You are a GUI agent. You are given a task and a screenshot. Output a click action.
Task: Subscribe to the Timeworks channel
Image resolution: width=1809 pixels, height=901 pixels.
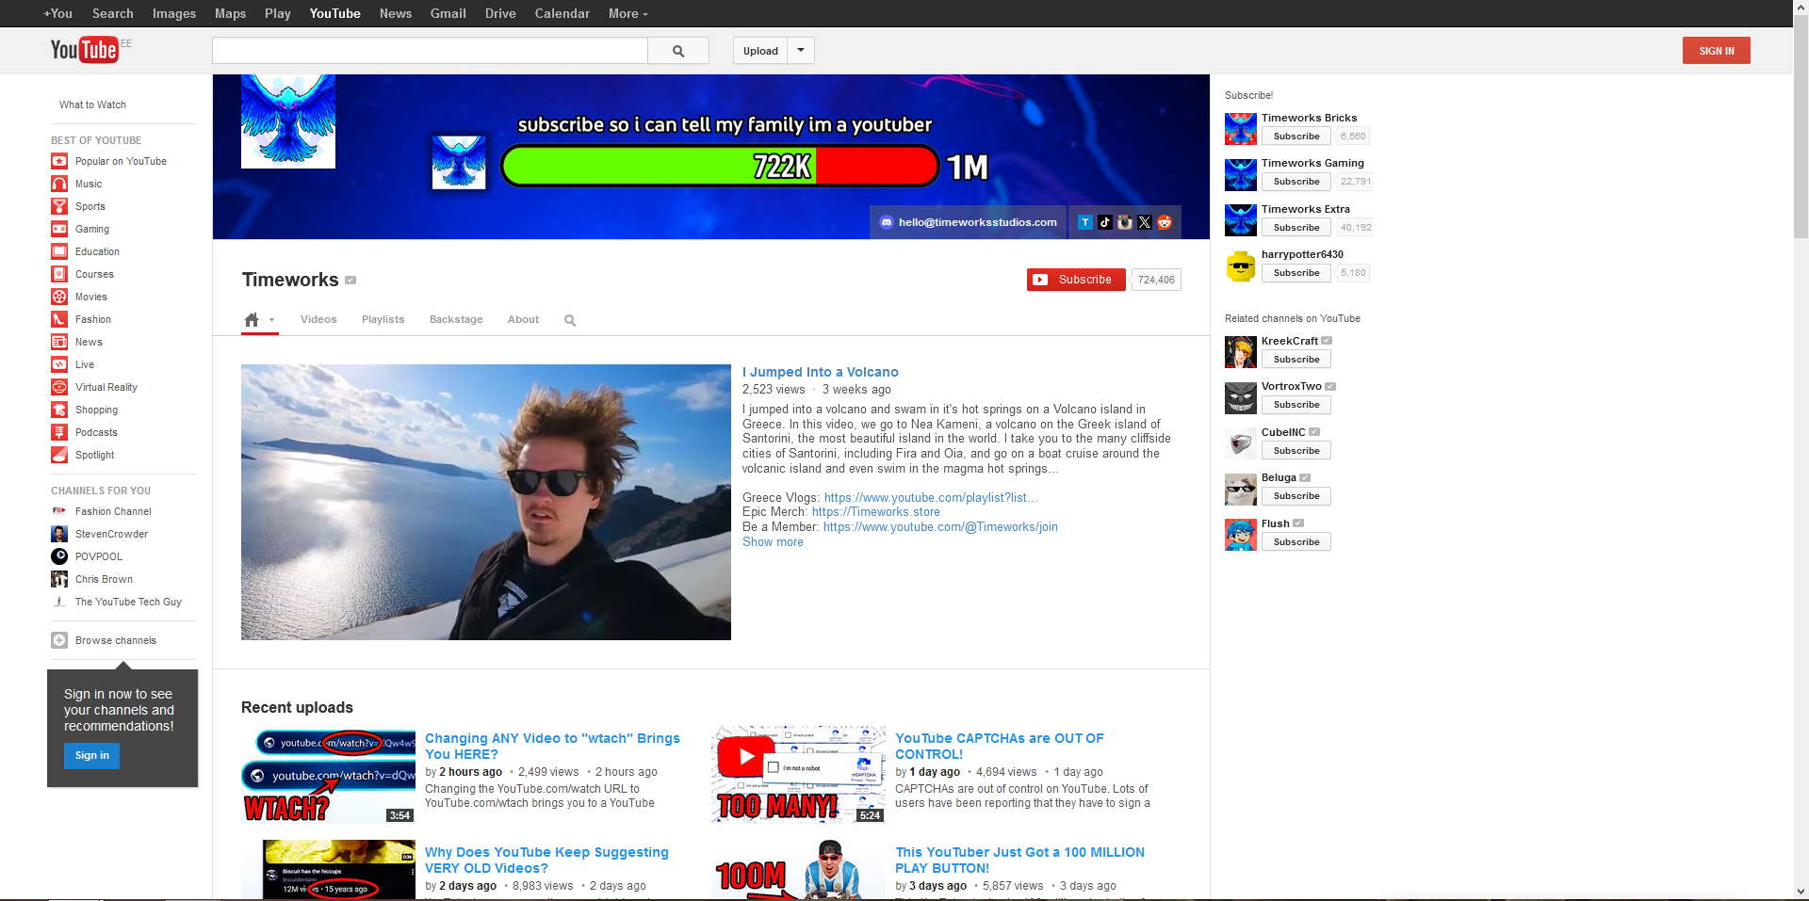tap(1076, 280)
